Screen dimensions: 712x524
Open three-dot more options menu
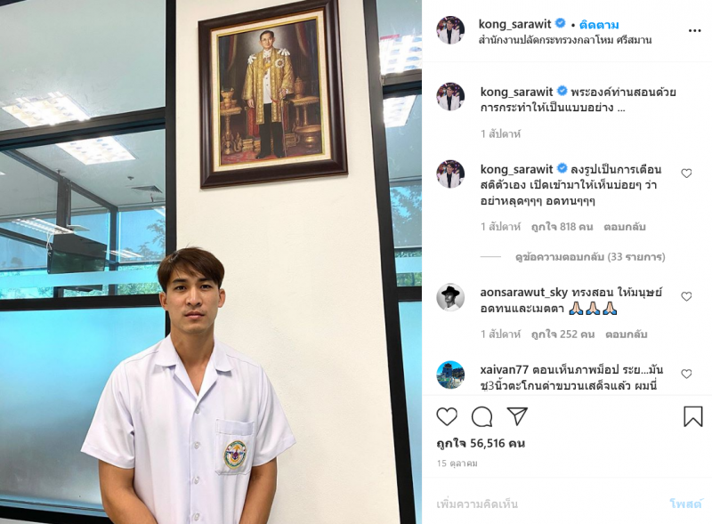(695, 31)
